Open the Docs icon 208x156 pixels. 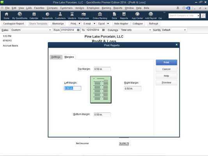pos(114,16)
